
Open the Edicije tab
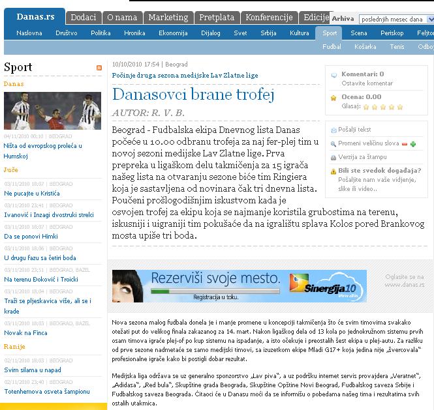316,18
